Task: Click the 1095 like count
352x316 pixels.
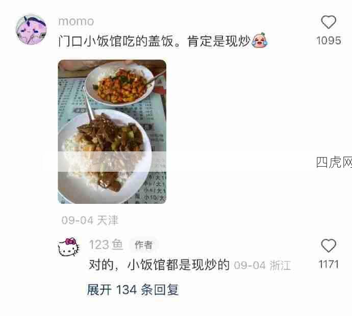Action: click(329, 41)
